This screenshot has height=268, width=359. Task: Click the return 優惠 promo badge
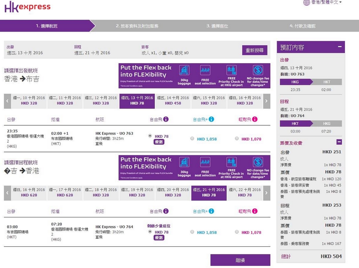point(159,237)
